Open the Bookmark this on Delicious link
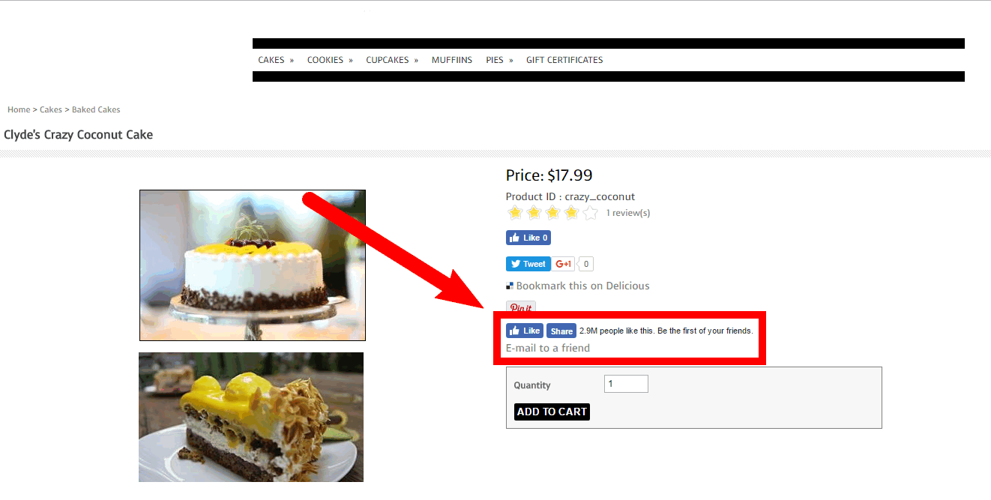 tap(582, 286)
